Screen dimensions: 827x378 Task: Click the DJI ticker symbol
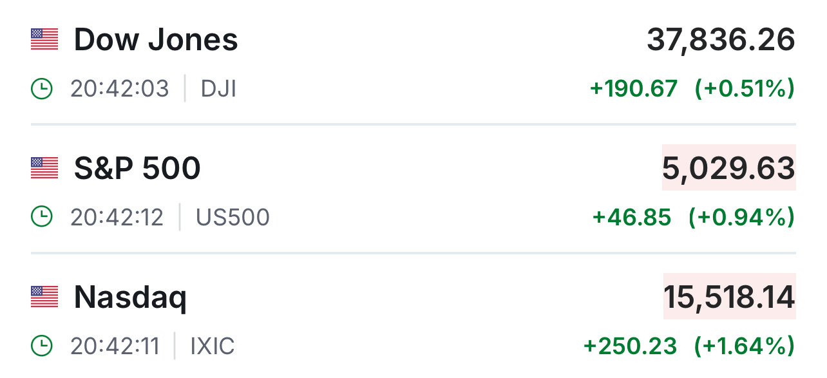[218, 89]
